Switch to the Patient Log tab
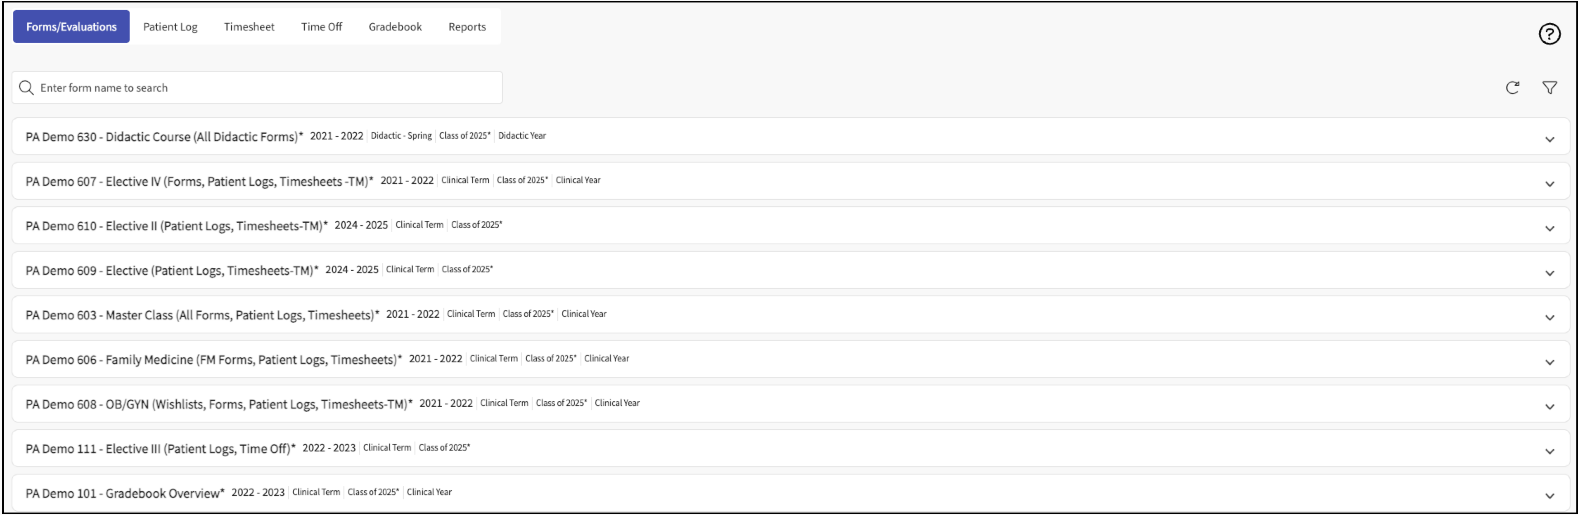The height and width of the screenshot is (515, 1578). coord(170,27)
